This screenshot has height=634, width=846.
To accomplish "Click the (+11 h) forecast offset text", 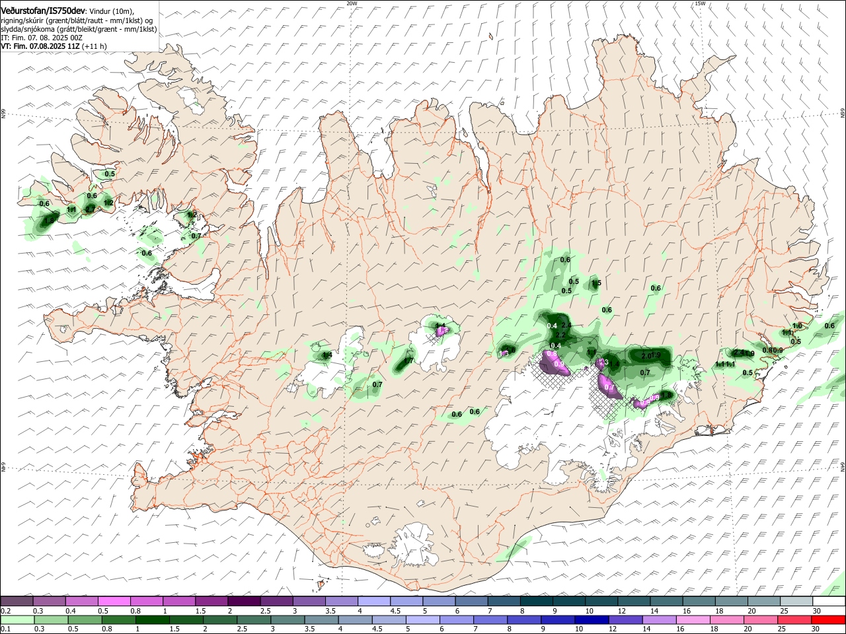I will [96, 46].
